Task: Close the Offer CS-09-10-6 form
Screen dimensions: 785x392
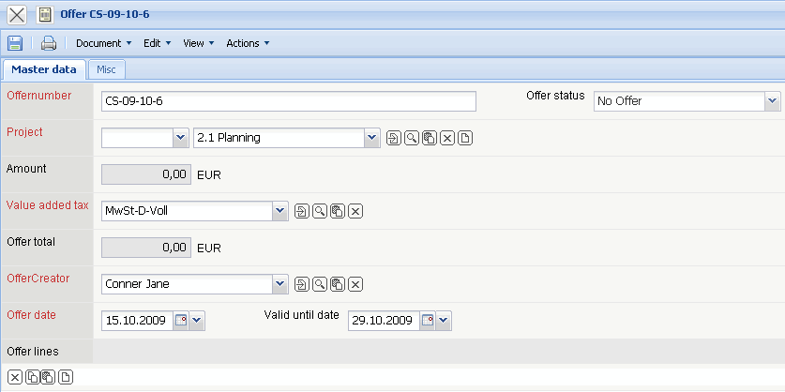Action: click(16, 15)
